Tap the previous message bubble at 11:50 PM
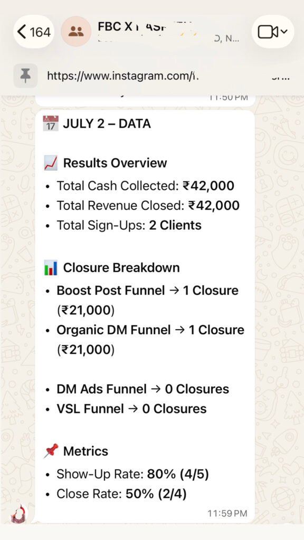This screenshot has height=540, width=304. point(145,100)
